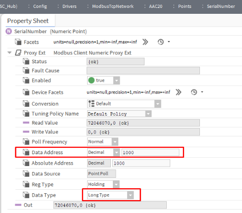This screenshot has width=242, height=213.
Task: Open Poll Frequency Normal dropdown
Action: 115,142
